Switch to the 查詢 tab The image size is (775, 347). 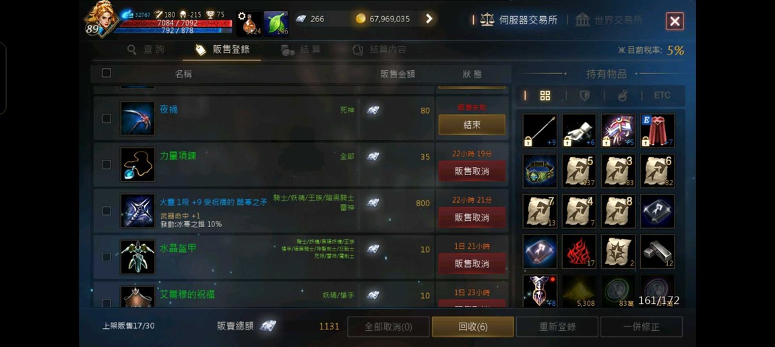pyautogui.click(x=146, y=49)
